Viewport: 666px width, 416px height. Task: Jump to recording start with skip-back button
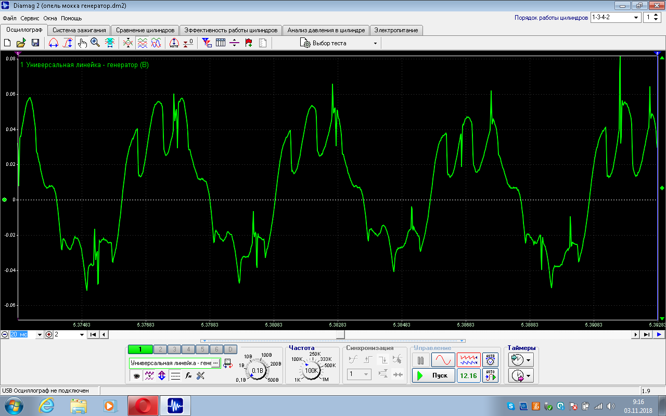(93, 334)
